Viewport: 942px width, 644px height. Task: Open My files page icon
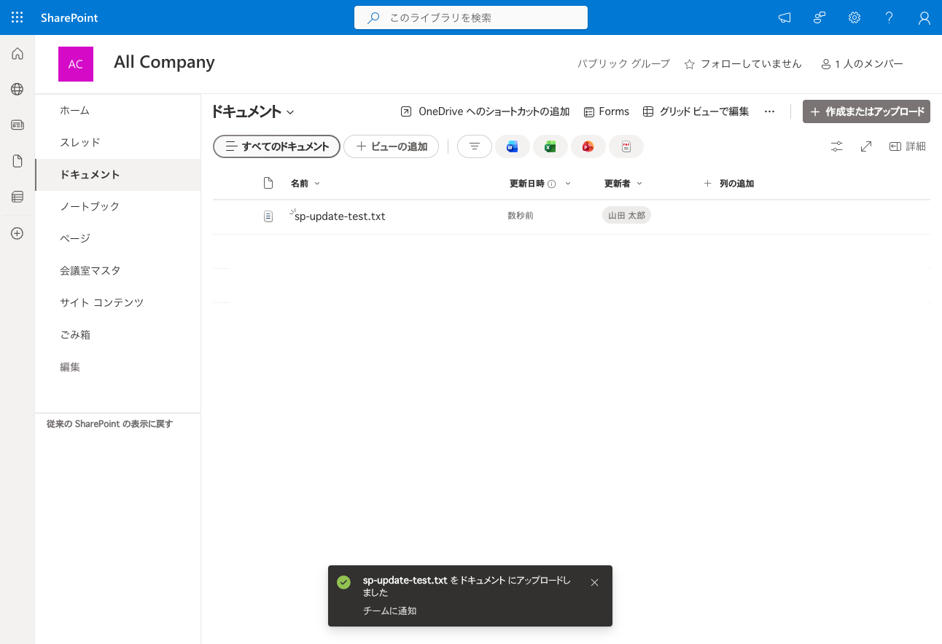click(17, 161)
